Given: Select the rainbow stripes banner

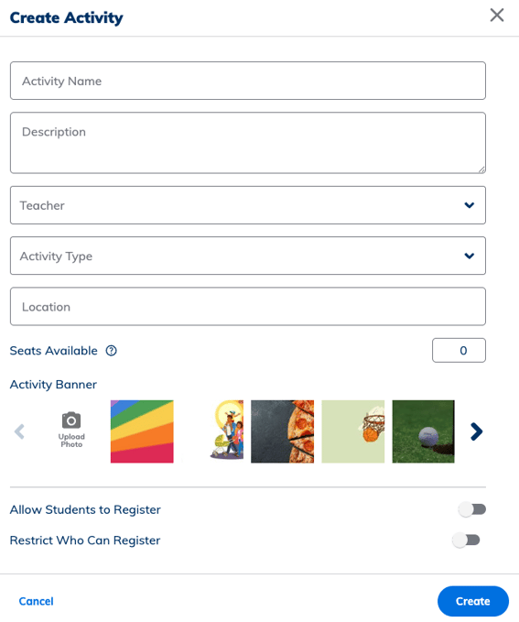Looking at the screenshot, I should 142,431.
